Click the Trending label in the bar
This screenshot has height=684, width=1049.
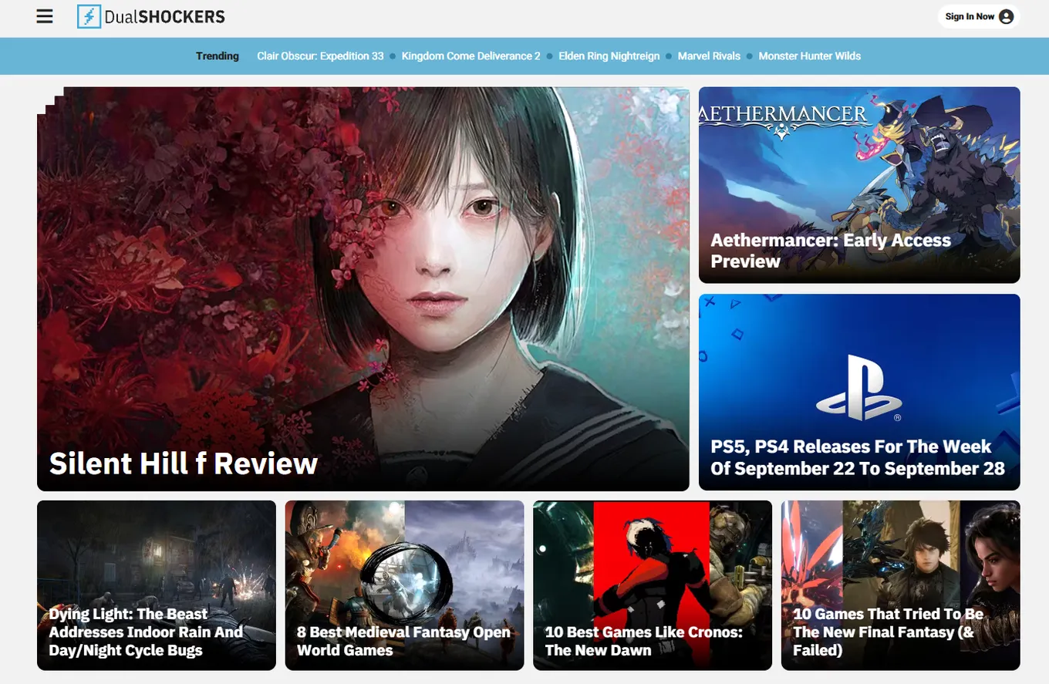[218, 56]
